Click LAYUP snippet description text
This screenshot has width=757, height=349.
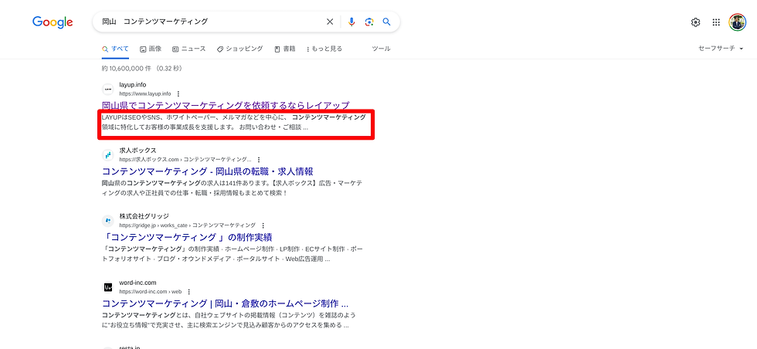[x=233, y=122]
